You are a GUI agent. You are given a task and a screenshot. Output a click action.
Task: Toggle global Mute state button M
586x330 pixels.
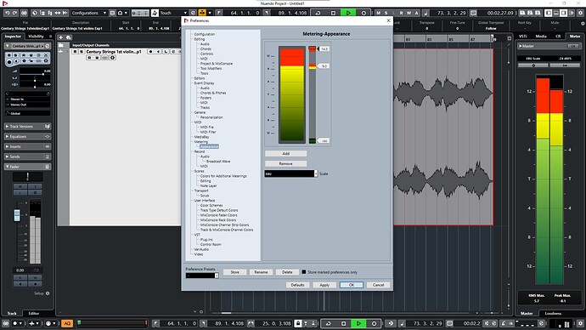pyautogui.click(x=379, y=13)
